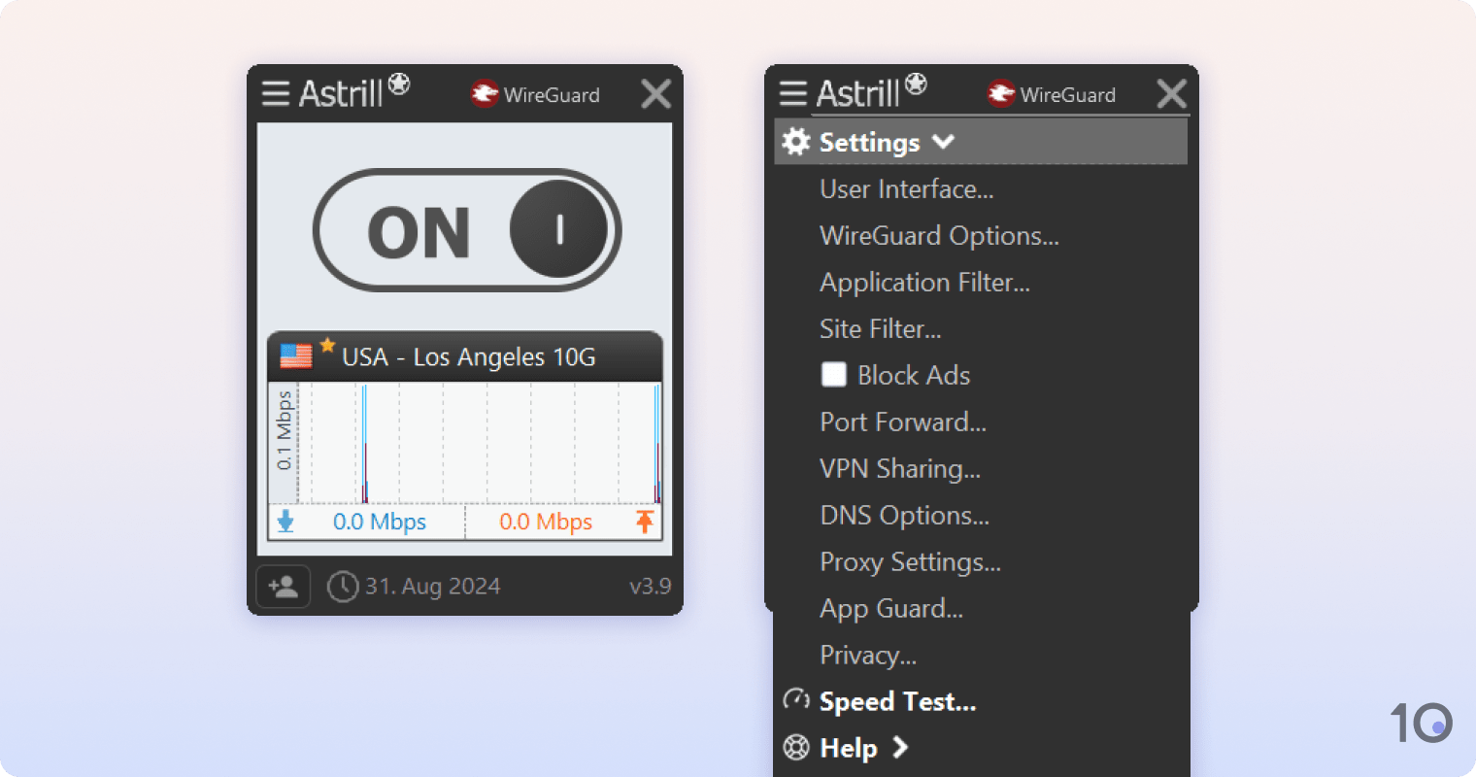The width and height of the screenshot is (1476, 777).
Task: Click the Speed Test gauge icon
Action: (796, 699)
